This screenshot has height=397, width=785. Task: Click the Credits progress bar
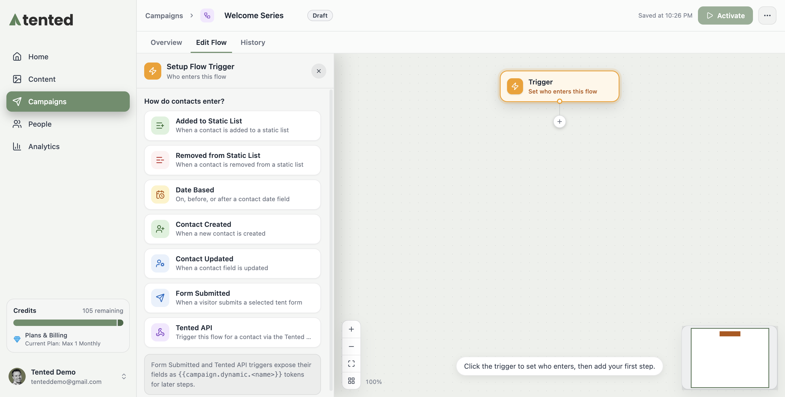point(68,323)
